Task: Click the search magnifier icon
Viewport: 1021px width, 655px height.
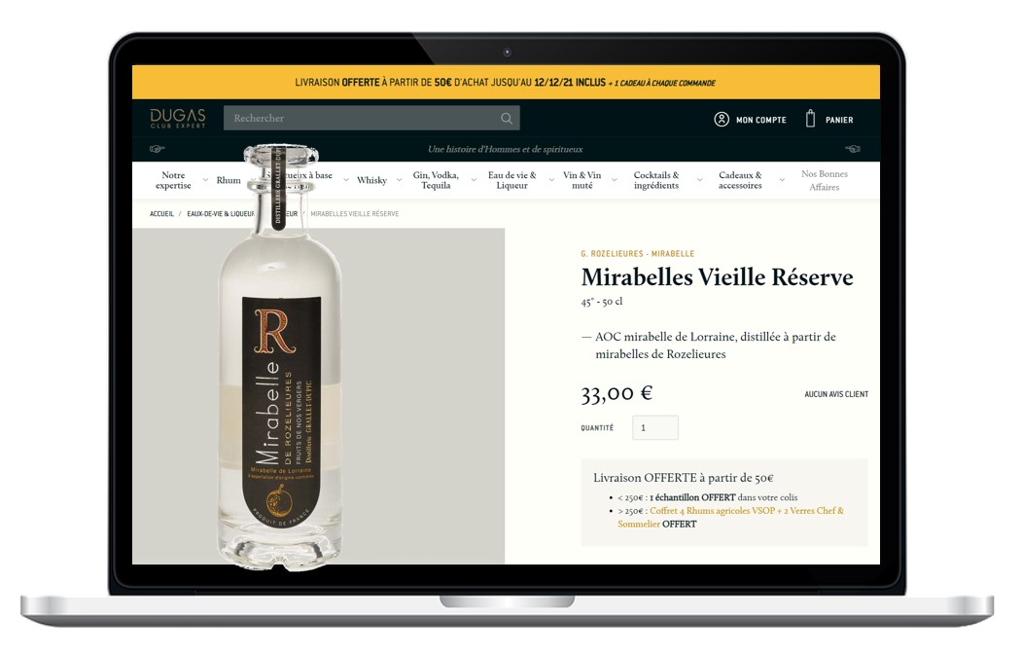Action: 506,119
